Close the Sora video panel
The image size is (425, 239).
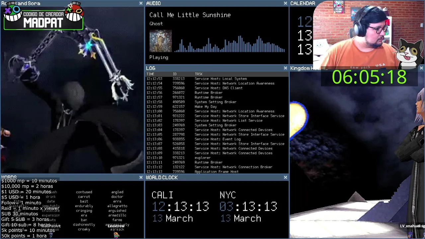click(141, 3)
